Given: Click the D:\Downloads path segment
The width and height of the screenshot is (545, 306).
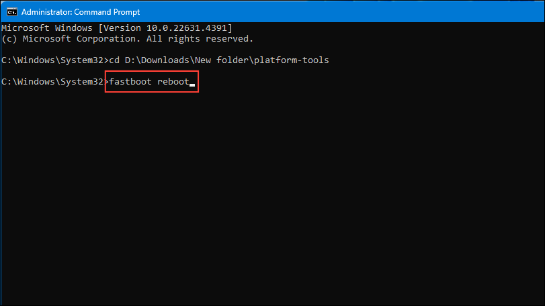Looking at the screenshot, I should pos(157,60).
